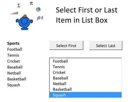Viewport: 131px width, 102px height.
Task: Click the Select Last button
Action: (106, 46)
